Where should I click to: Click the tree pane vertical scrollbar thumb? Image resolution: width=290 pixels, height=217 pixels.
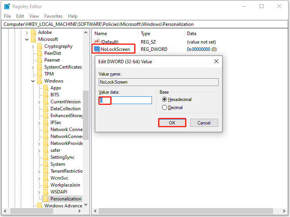(x=86, y=115)
